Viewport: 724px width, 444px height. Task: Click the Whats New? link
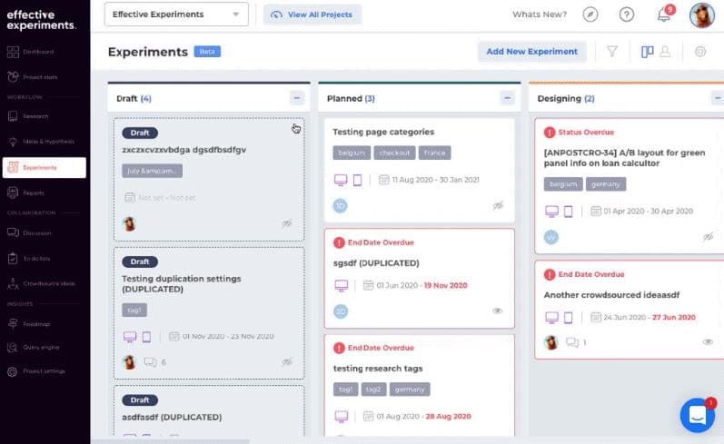pos(540,15)
